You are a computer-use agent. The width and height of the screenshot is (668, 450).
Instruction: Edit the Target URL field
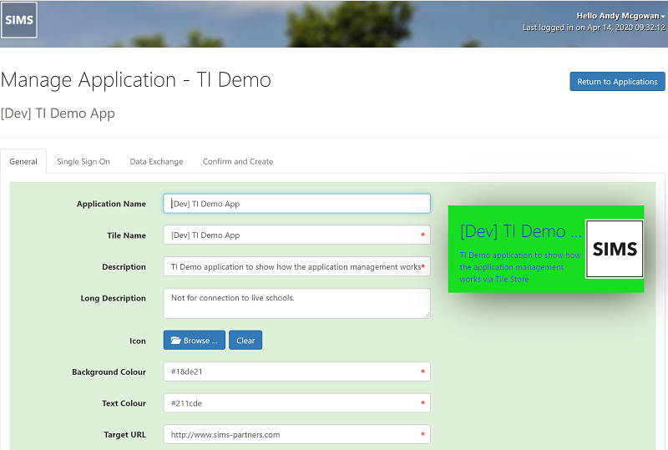click(297, 435)
